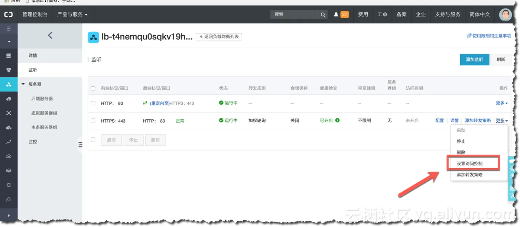The width and height of the screenshot is (520, 227).
Task: Click 配置 link in HTTPS row
Action: tap(439, 120)
